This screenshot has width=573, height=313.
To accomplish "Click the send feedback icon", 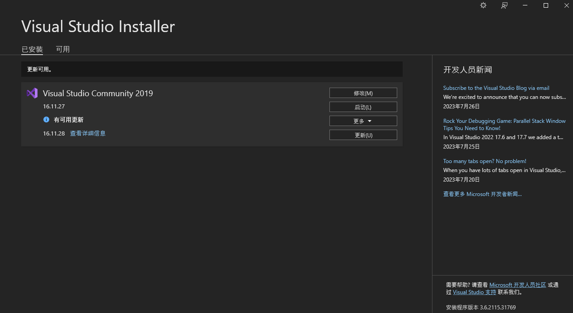I will pyautogui.click(x=504, y=5).
